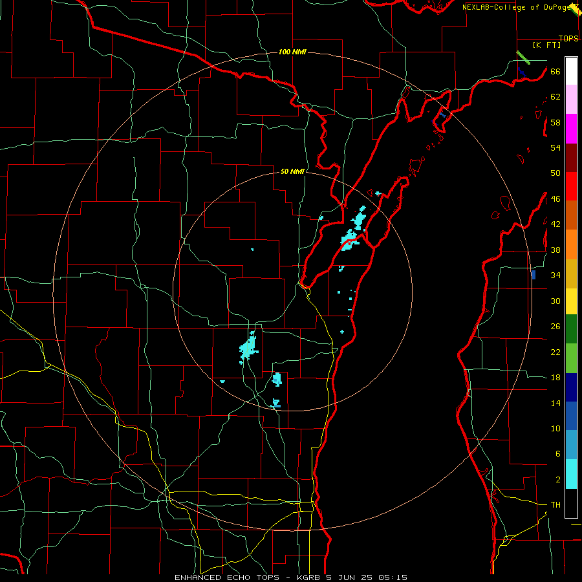Click the "5 JUN 25" date text
582x582 pixels.
[x=349, y=577]
